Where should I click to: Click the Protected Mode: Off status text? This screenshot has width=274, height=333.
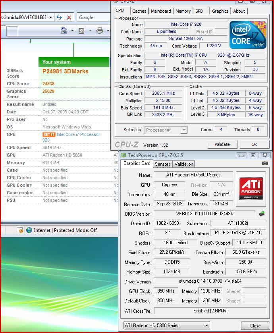point(75,230)
